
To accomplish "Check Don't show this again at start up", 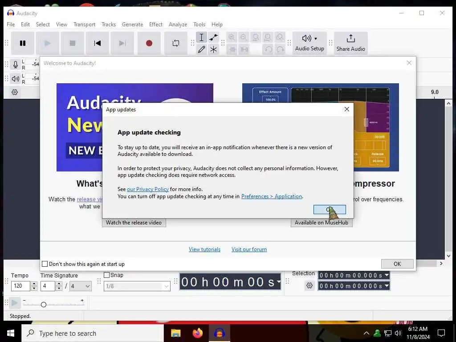I will [x=45, y=264].
